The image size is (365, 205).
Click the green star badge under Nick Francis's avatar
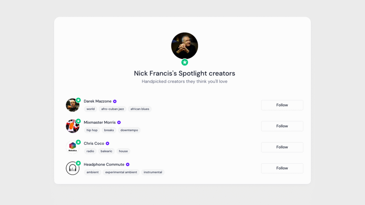185,62
